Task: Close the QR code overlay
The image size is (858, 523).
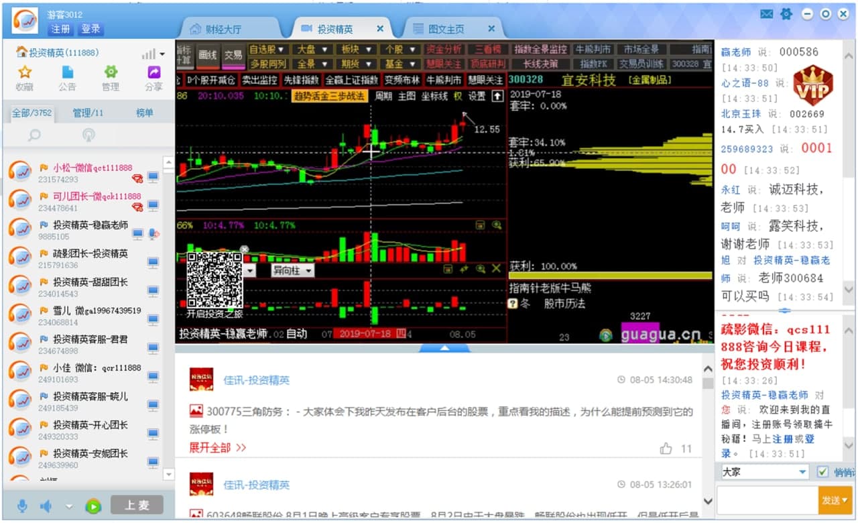Action: 245,249
